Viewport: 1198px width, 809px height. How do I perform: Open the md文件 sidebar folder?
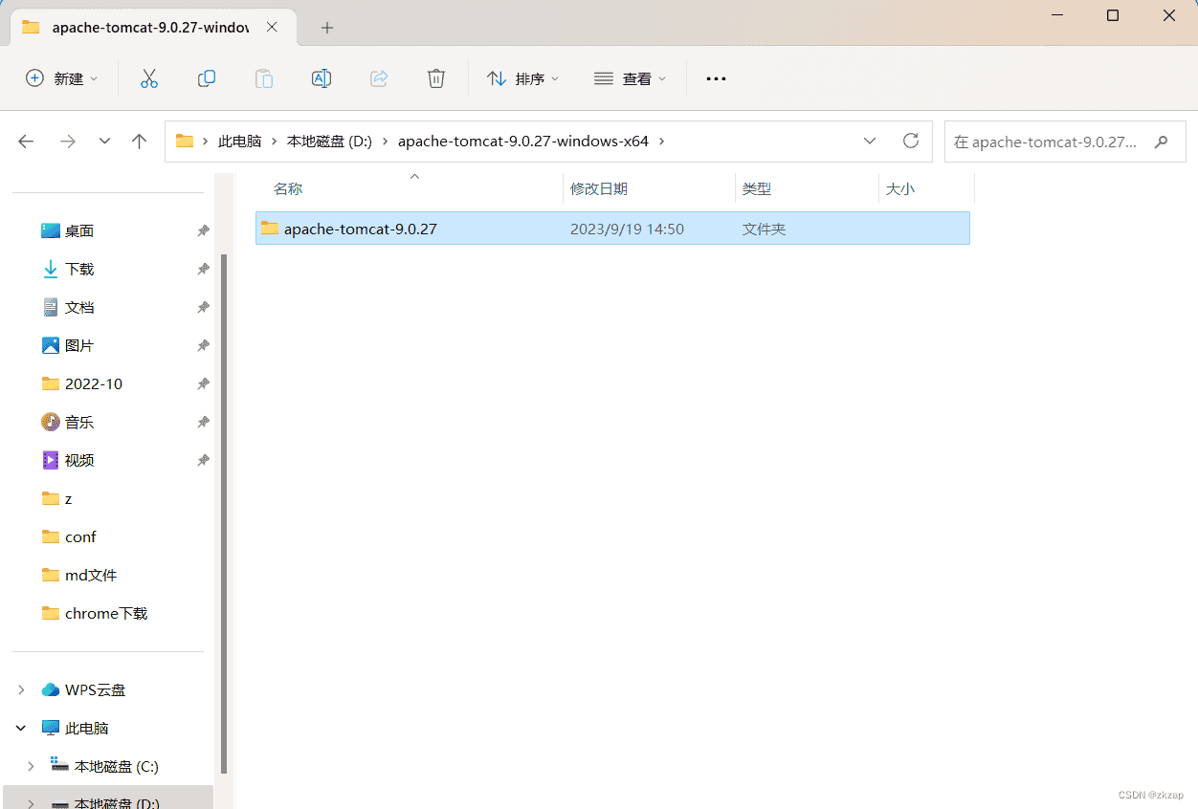coord(91,575)
